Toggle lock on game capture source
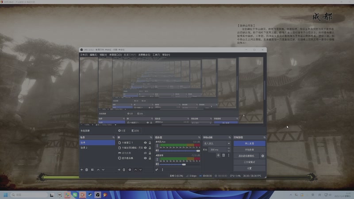 tap(150, 153)
